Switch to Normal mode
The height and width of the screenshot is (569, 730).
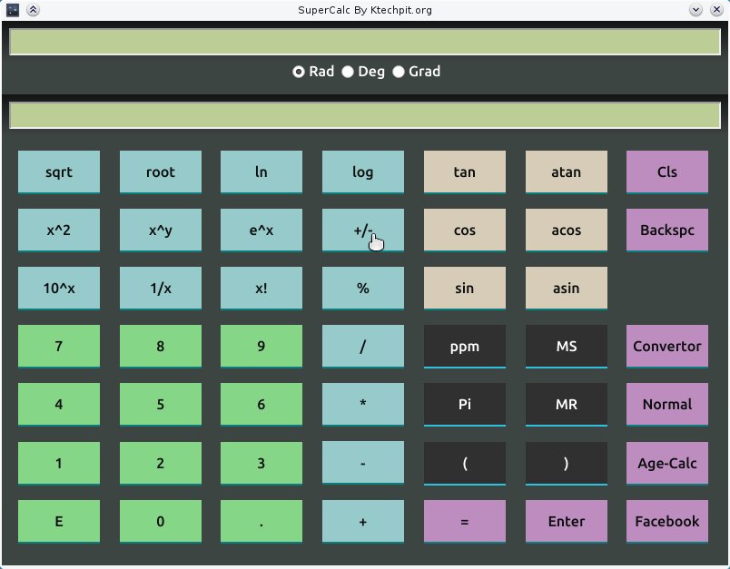point(667,405)
